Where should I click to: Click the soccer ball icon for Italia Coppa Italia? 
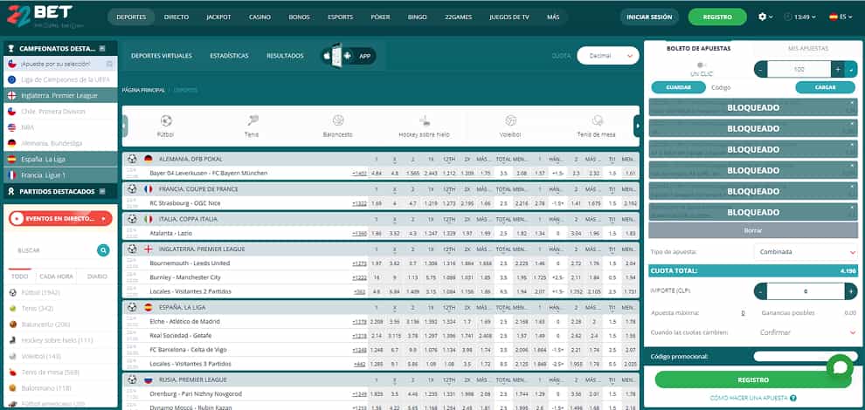(132, 219)
